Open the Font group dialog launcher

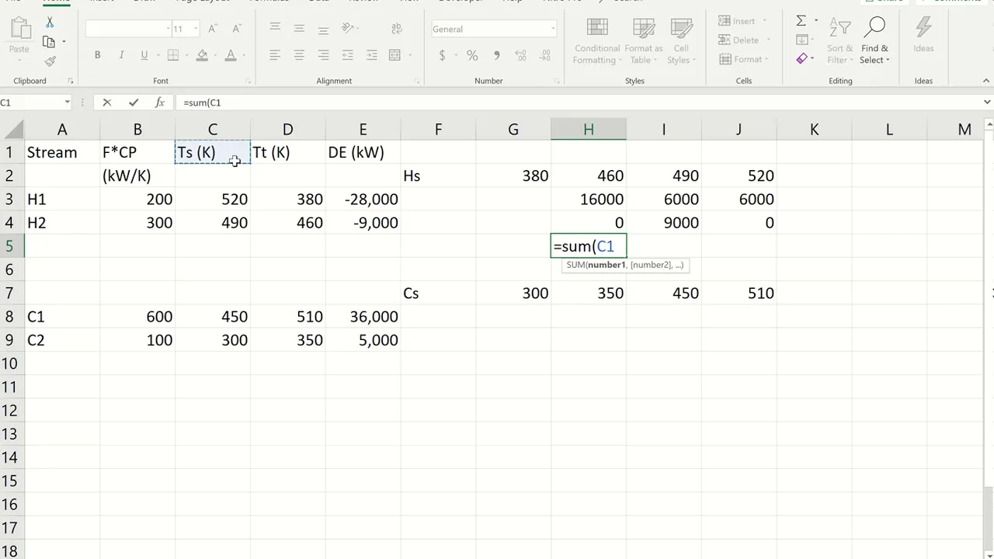coord(248,81)
